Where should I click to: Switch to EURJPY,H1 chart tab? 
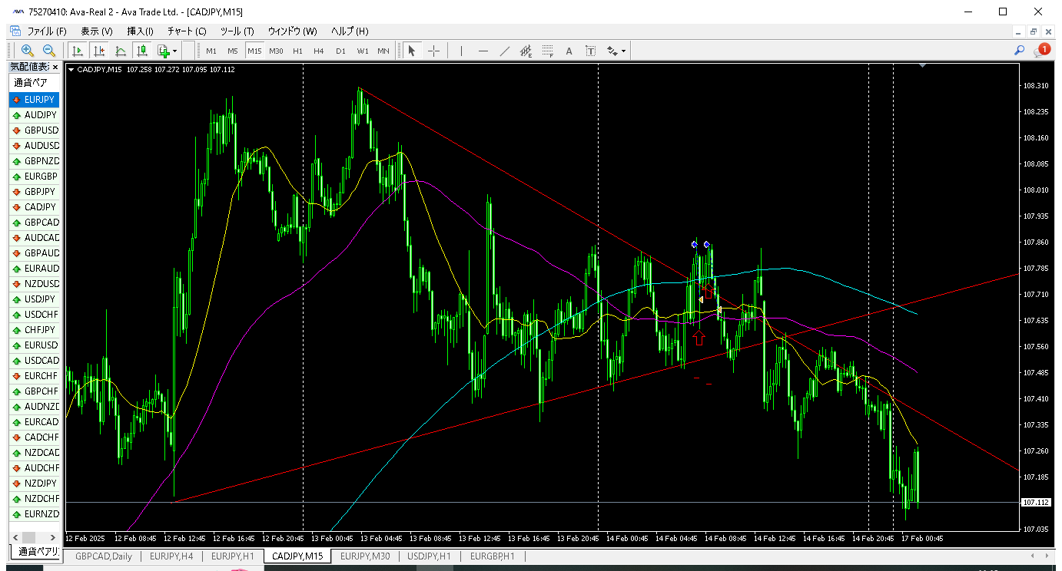point(233,556)
